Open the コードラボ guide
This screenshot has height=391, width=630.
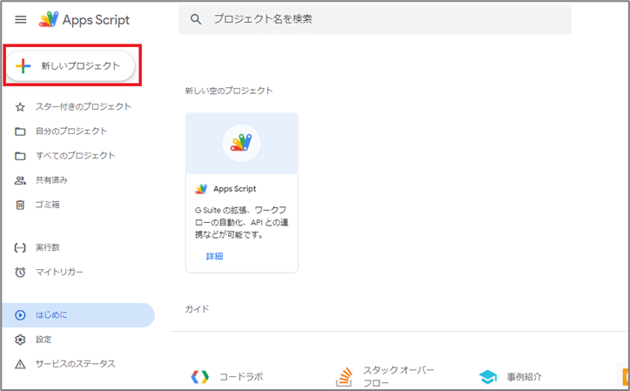point(241,377)
